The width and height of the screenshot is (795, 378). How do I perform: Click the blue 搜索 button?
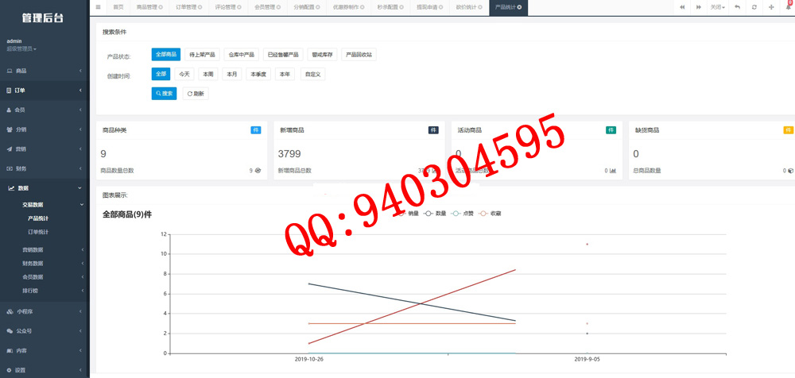point(164,93)
